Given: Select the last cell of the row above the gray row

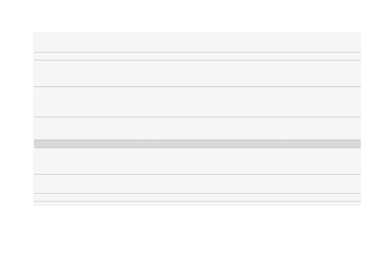Looking at the screenshot, I should (x=322, y=128).
